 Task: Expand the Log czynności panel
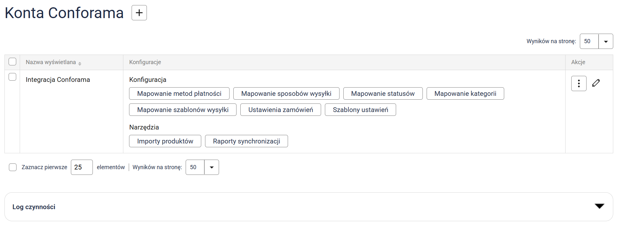pos(599,206)
